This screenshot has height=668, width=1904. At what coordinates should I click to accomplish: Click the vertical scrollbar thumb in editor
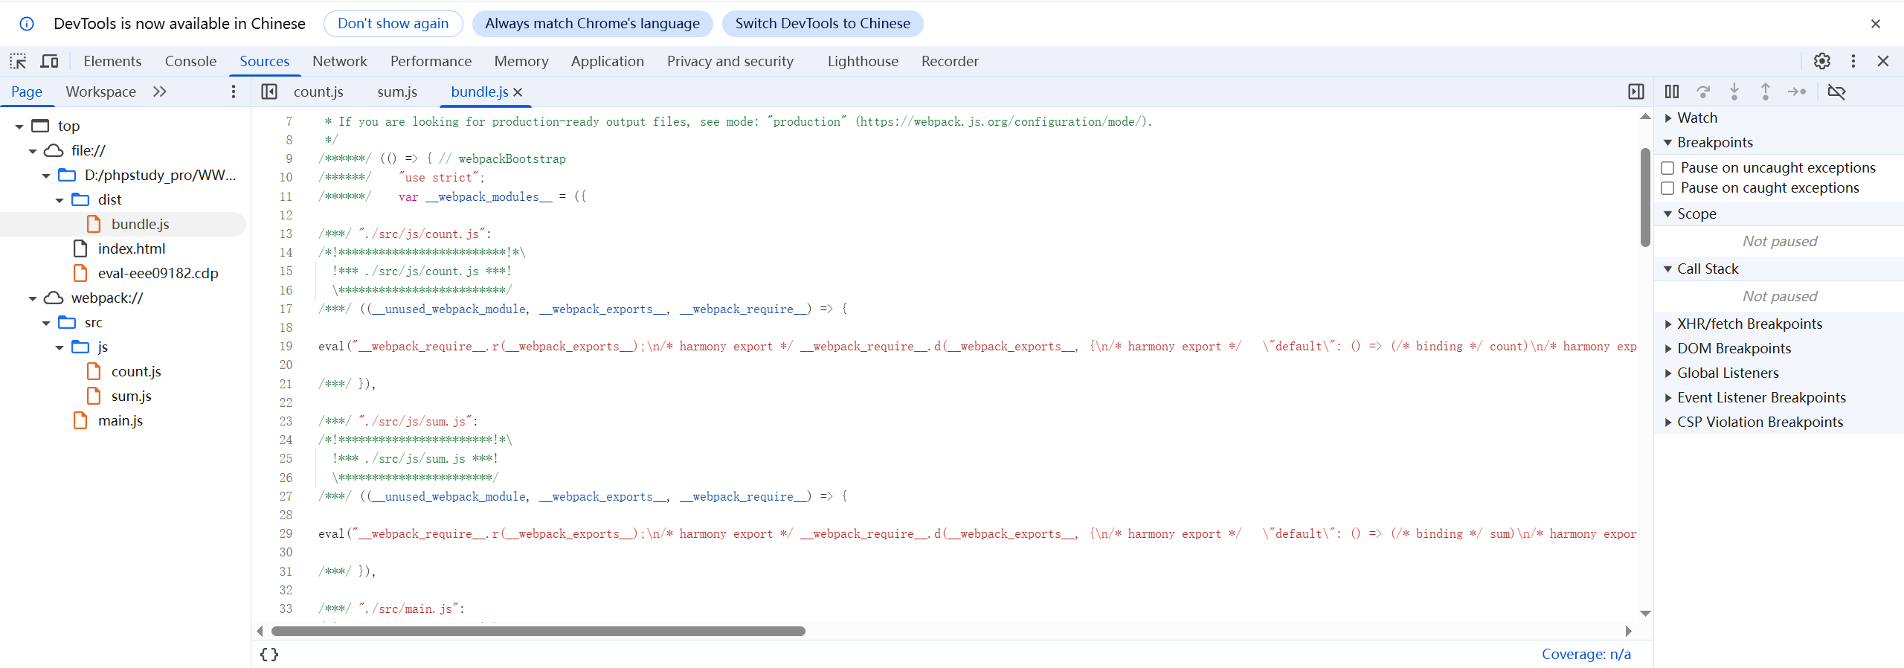pyautogui.click(x=1645, y=197)
